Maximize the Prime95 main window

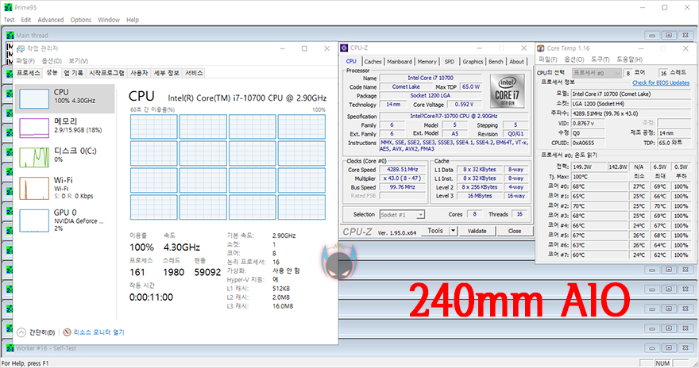pos(665,8)
